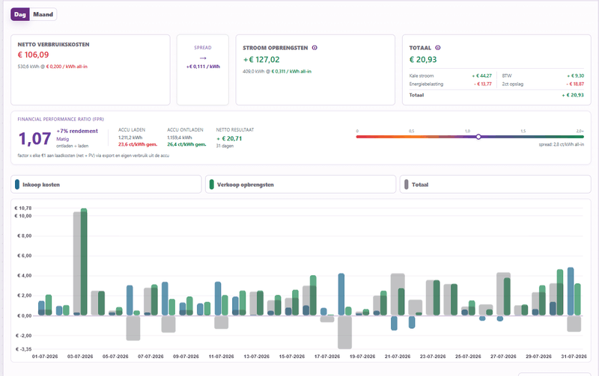This screenshot has width=599, height=376.
Task: Toggle Verkoop opbrengsten legend series
Action: coord(301,185)
